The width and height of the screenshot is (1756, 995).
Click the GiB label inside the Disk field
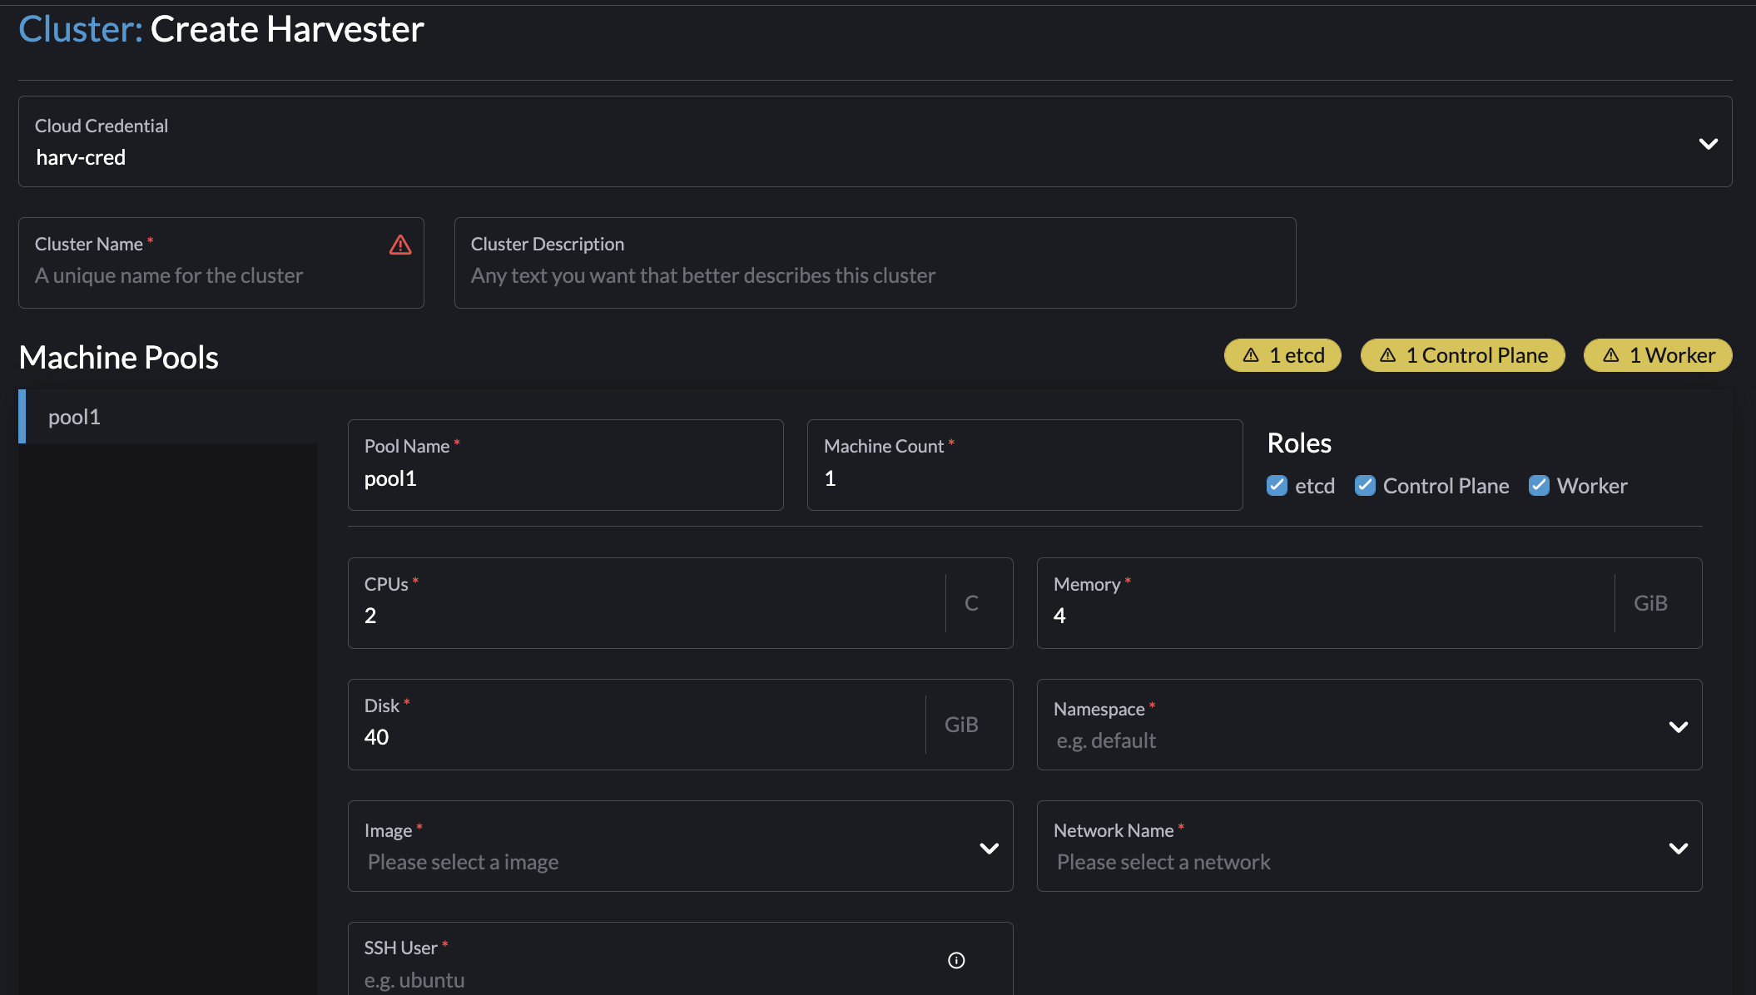point(961,724)
